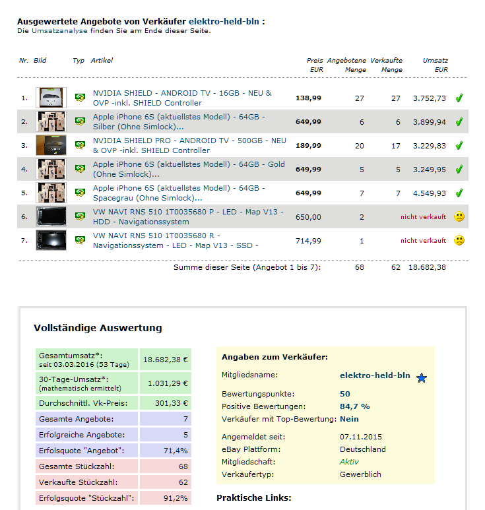Click Verkäufertyp value Gewerblich

point(360,474)
